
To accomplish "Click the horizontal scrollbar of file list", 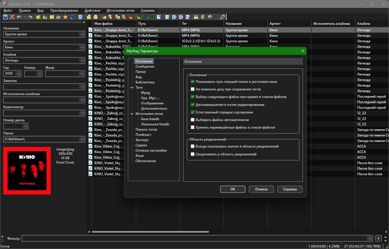I will [150, 232].
